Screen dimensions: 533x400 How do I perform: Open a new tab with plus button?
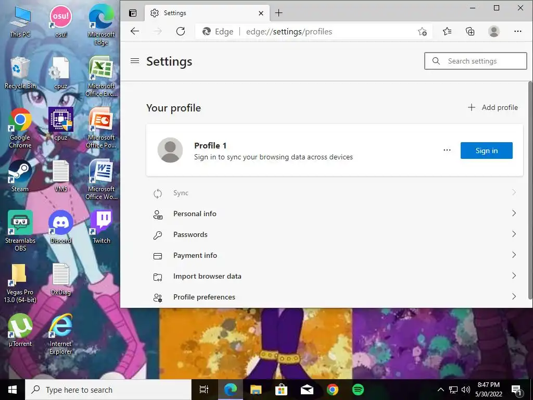(279, 13)
